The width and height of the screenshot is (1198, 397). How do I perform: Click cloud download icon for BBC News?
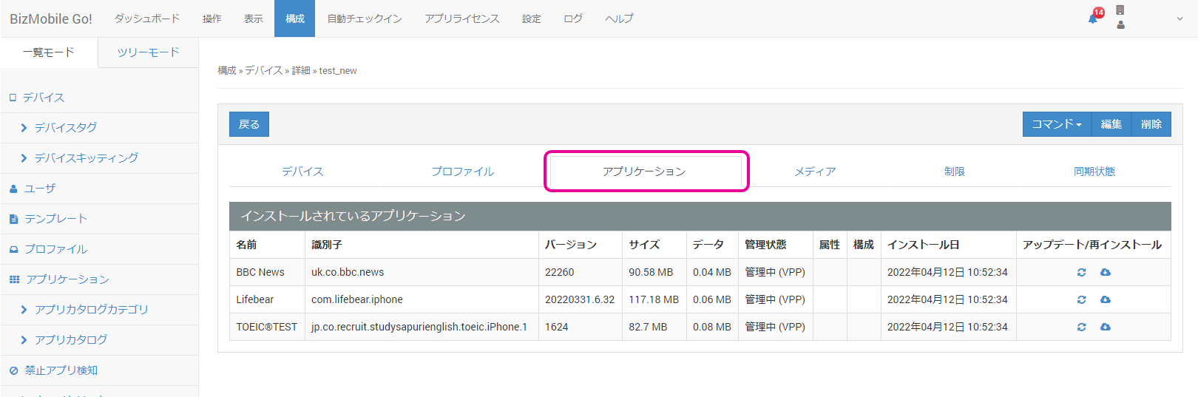(x=1105, y=272)
